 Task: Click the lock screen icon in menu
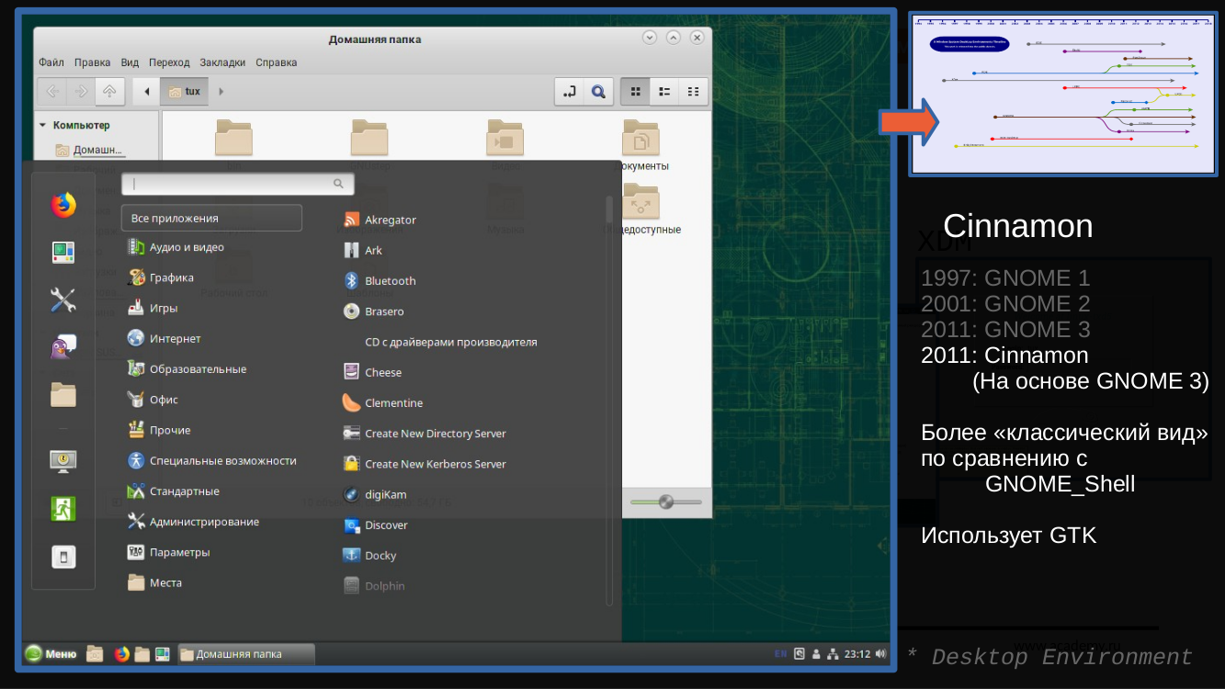pyautogui.click(x=63, y=461)
